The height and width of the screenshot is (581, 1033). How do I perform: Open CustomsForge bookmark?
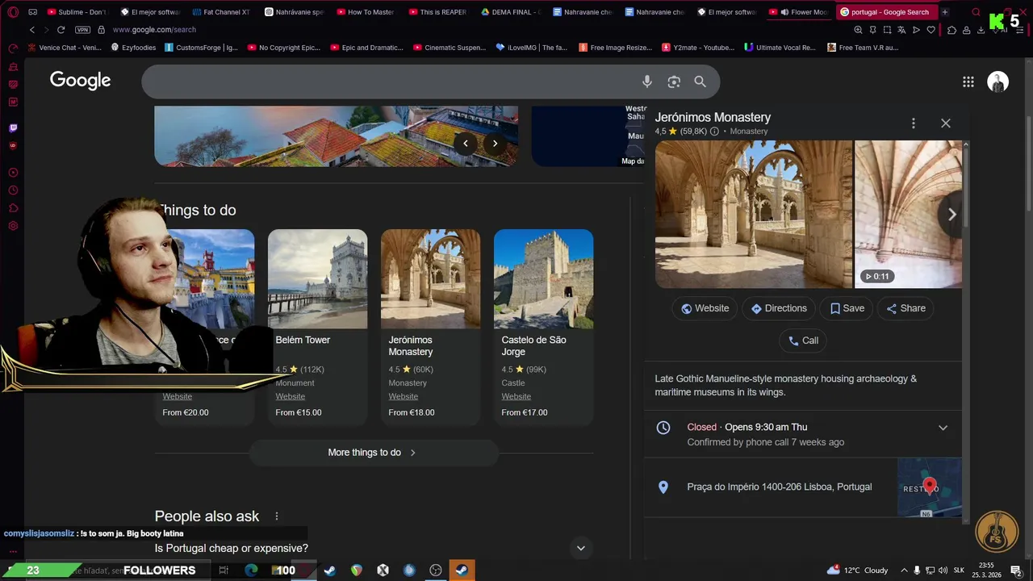tap(201, 48)
